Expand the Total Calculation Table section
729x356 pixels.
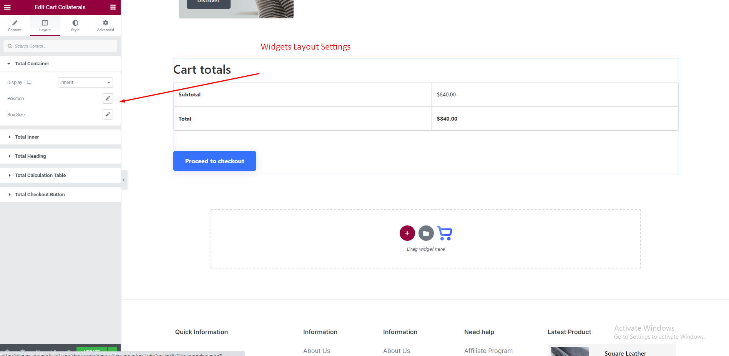[x=40, y=176]
